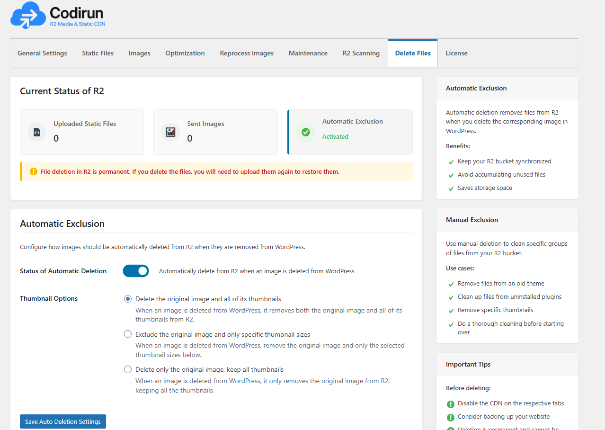The image size is (605, 430).
Task: Click the checkmark beside 'Remove files from an old theme'
Action: point(451,284)
